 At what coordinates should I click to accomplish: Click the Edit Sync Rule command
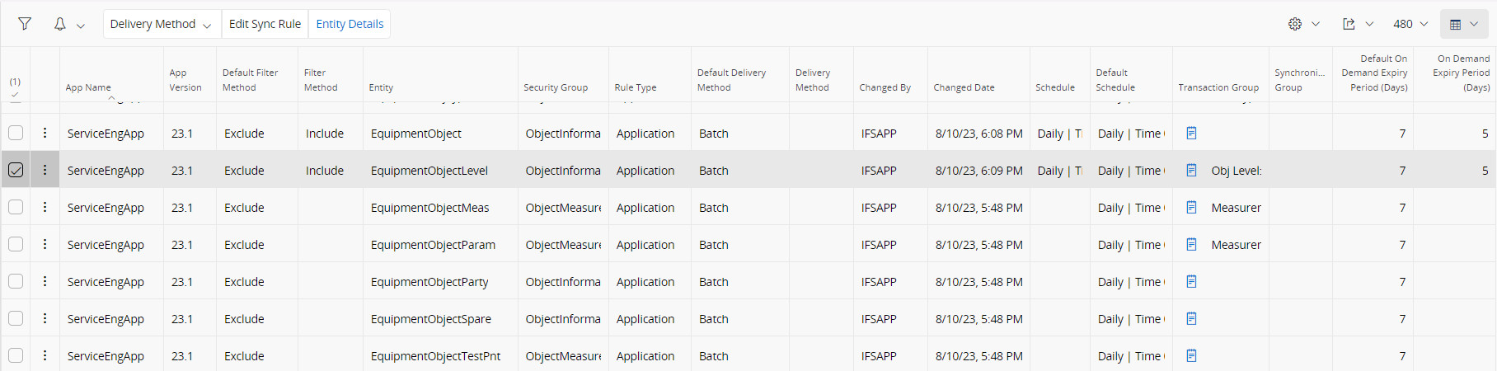(265, 24)
